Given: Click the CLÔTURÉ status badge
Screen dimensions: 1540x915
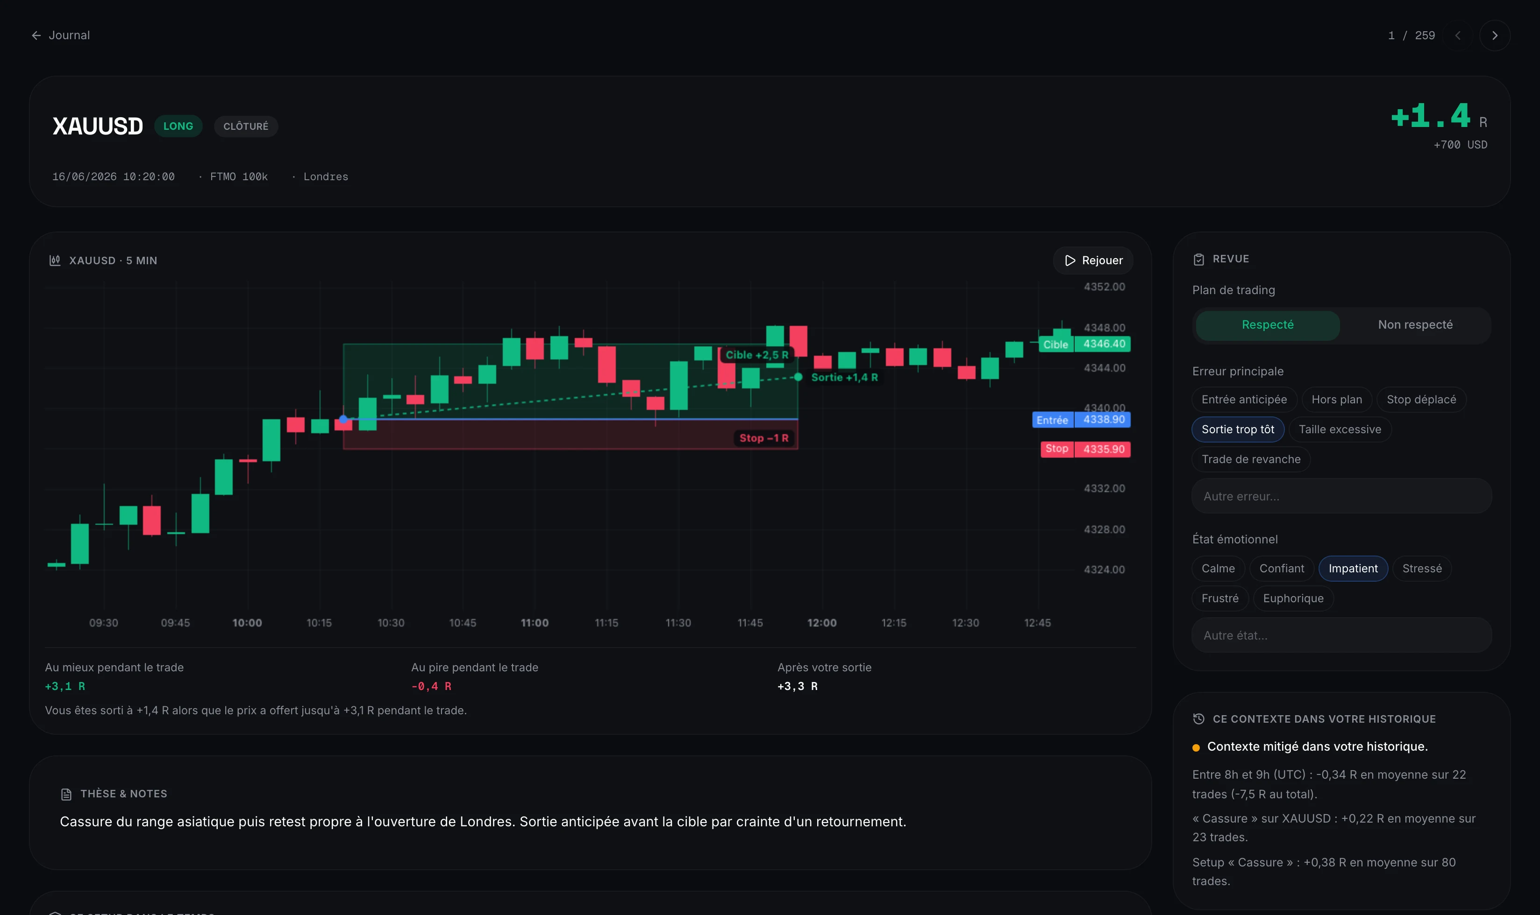Looking at the screenshot, I should pos(246,127).
